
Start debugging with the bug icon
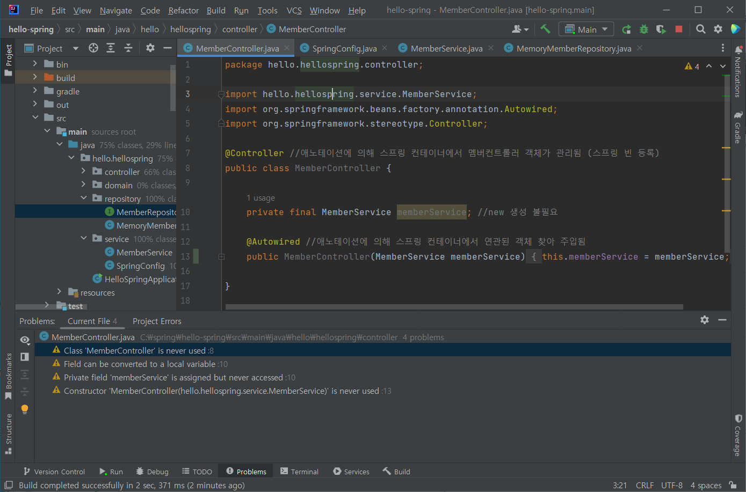tap(643, 30)
